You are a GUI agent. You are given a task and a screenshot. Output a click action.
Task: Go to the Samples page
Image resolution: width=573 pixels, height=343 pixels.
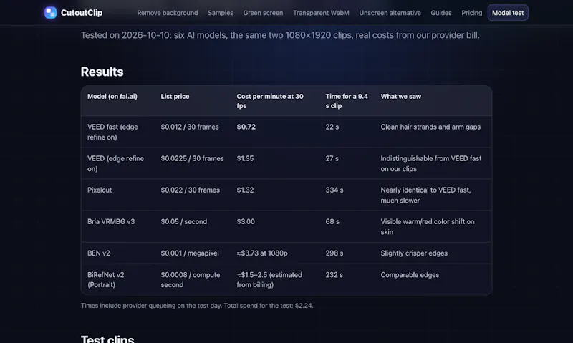tap(221, 13)
